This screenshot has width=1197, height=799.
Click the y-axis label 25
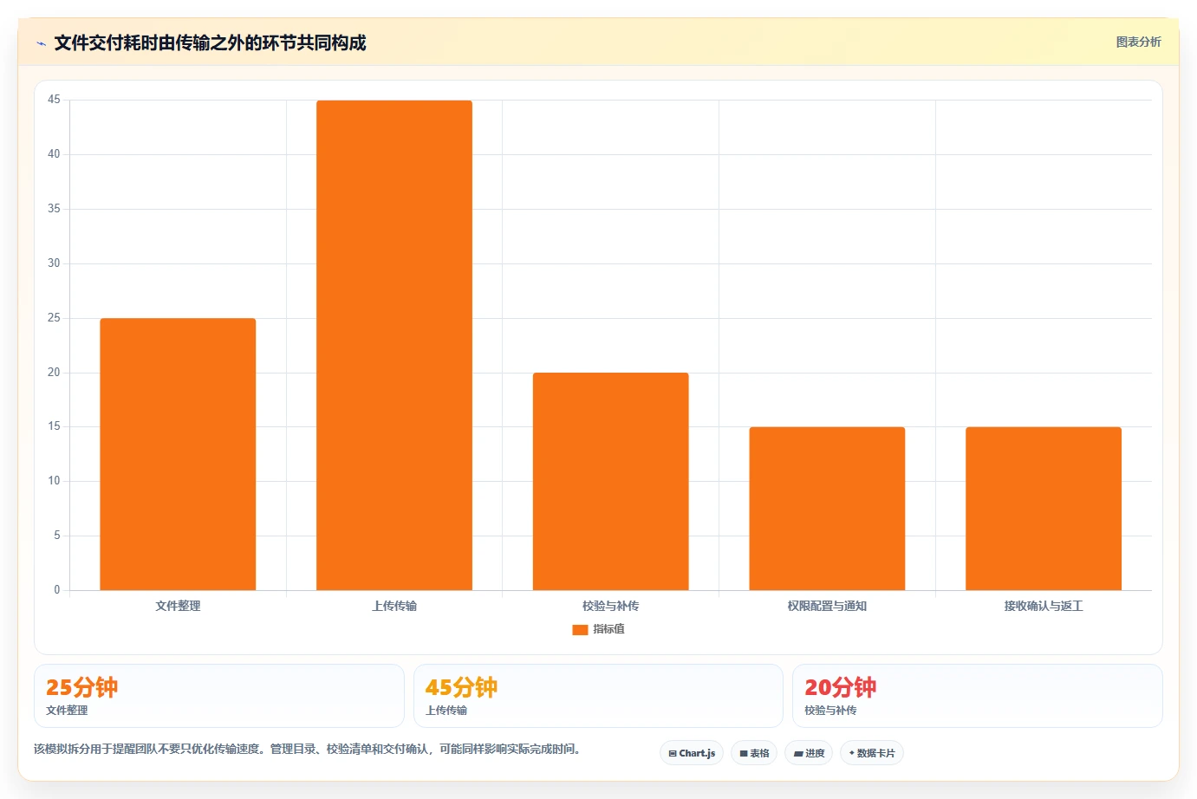54,318
